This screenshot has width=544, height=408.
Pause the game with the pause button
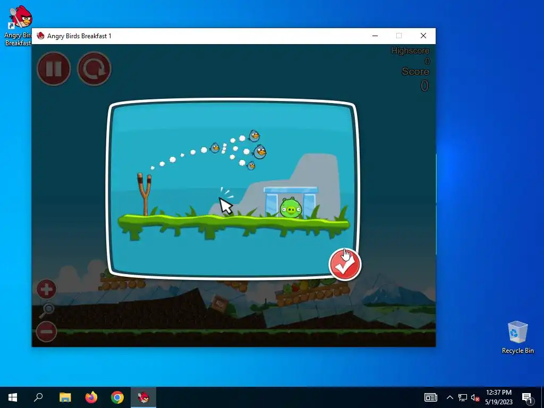pyautogui.click(x=54, y=69)
